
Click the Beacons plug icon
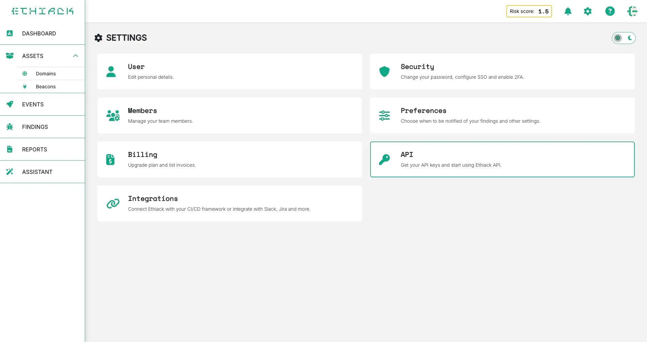25,86
